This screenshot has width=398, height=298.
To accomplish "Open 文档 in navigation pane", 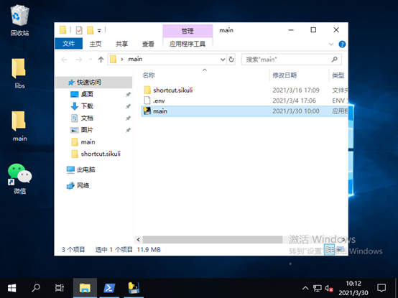I will pos(87,118).
